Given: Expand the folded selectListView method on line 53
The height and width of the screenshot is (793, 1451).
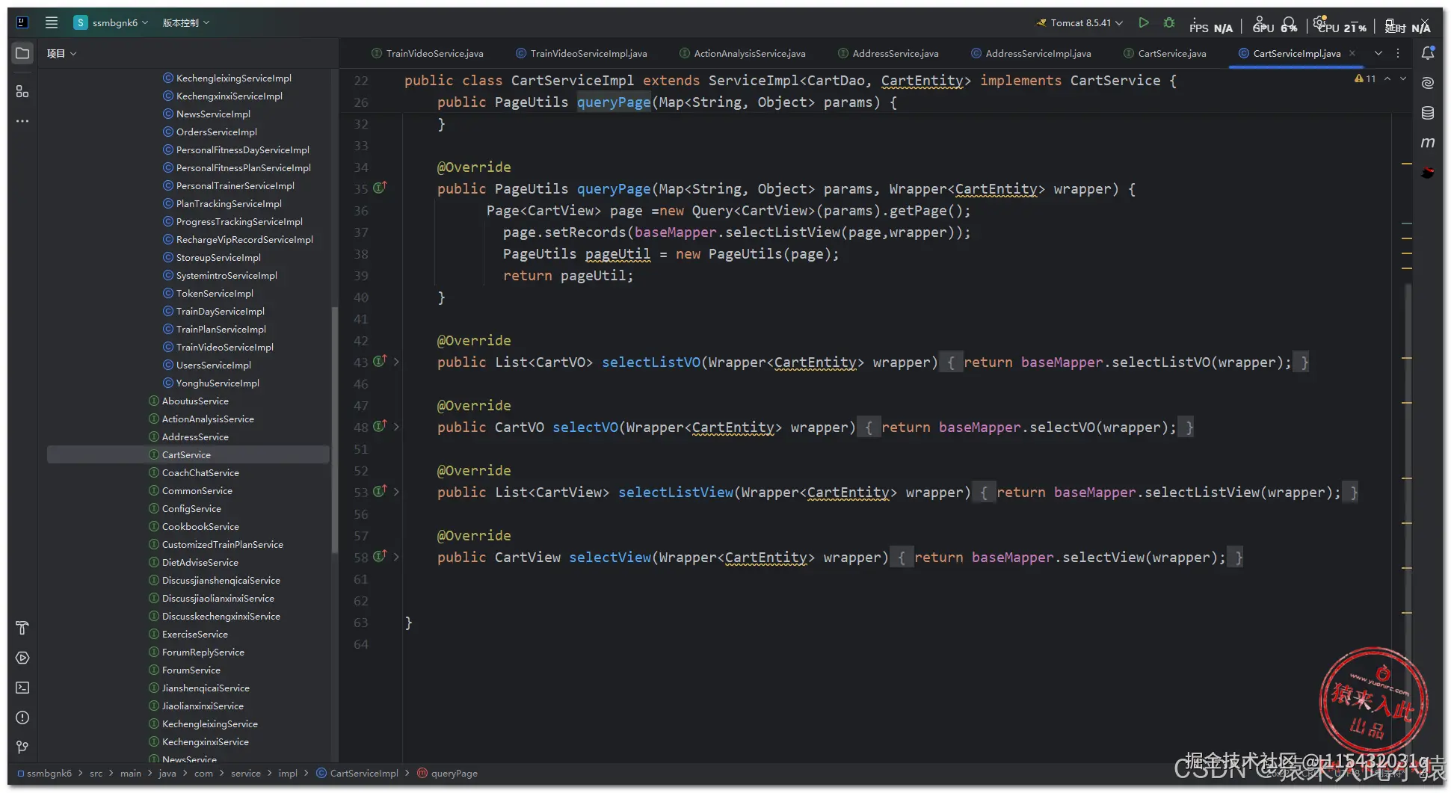Looking at the screenshot, I should [396, 492].
